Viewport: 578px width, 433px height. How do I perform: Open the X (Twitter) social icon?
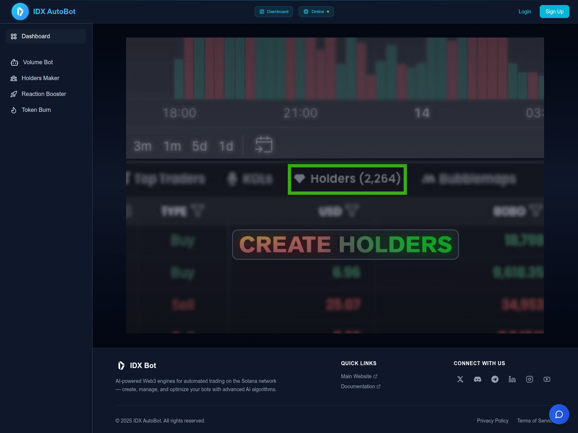coord(460,379)
